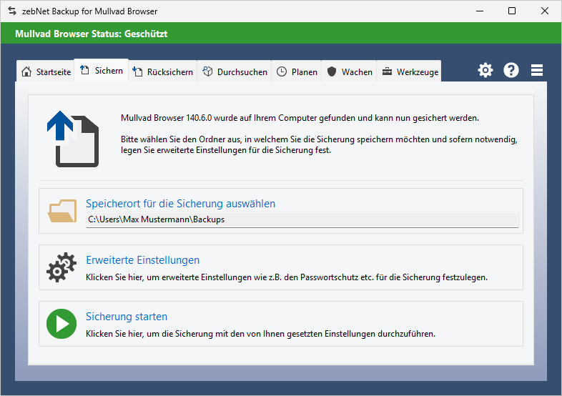Open the Werkzeuge tab
Viewport: 562px width, 396px height.
coord(410,71)
